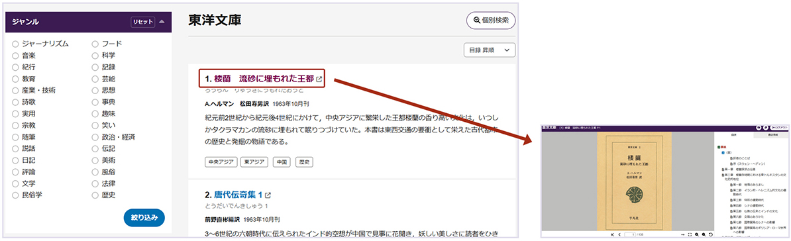Zoom in on the book page
791x241 pixels.
pyautogui.click(x=697, y=235)
